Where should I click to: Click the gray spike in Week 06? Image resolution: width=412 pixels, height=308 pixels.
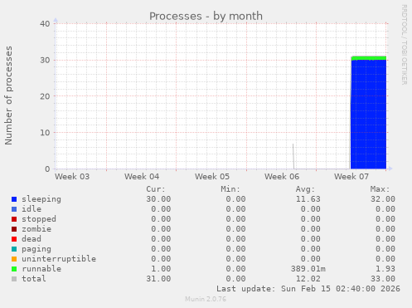click(x=293, y=156)
